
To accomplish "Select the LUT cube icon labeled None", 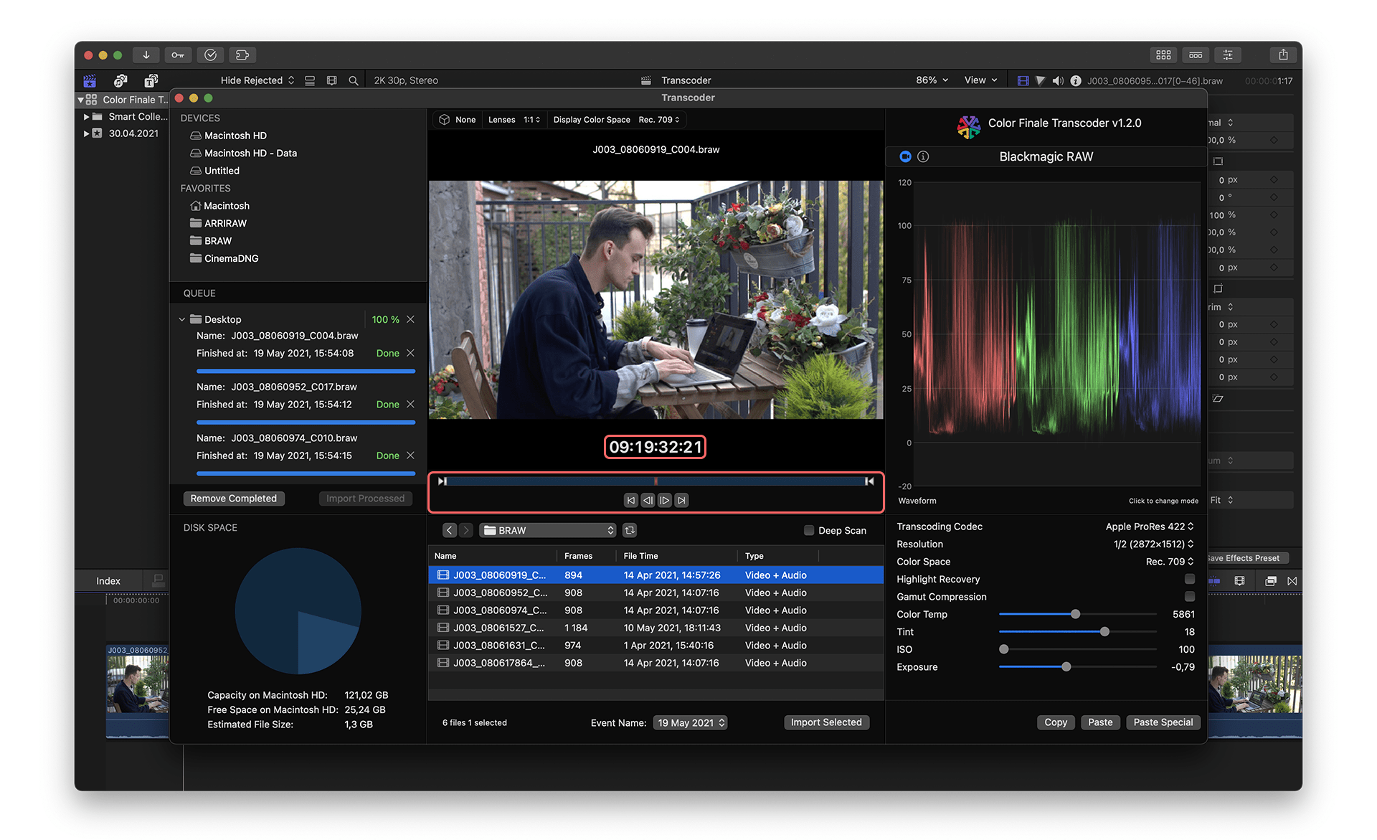I will pyautogui.click(x=457, y=120).
